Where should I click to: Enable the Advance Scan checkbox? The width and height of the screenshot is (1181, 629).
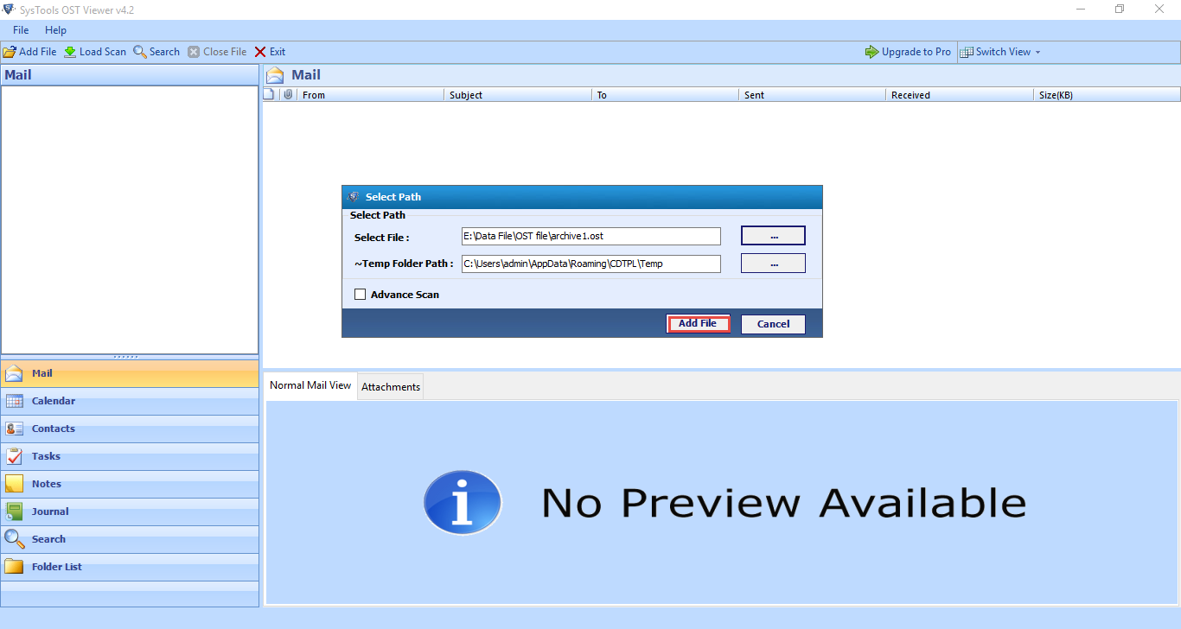coord(361,295)
